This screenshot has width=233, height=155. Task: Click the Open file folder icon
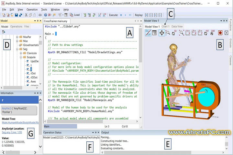pos(12,15)
